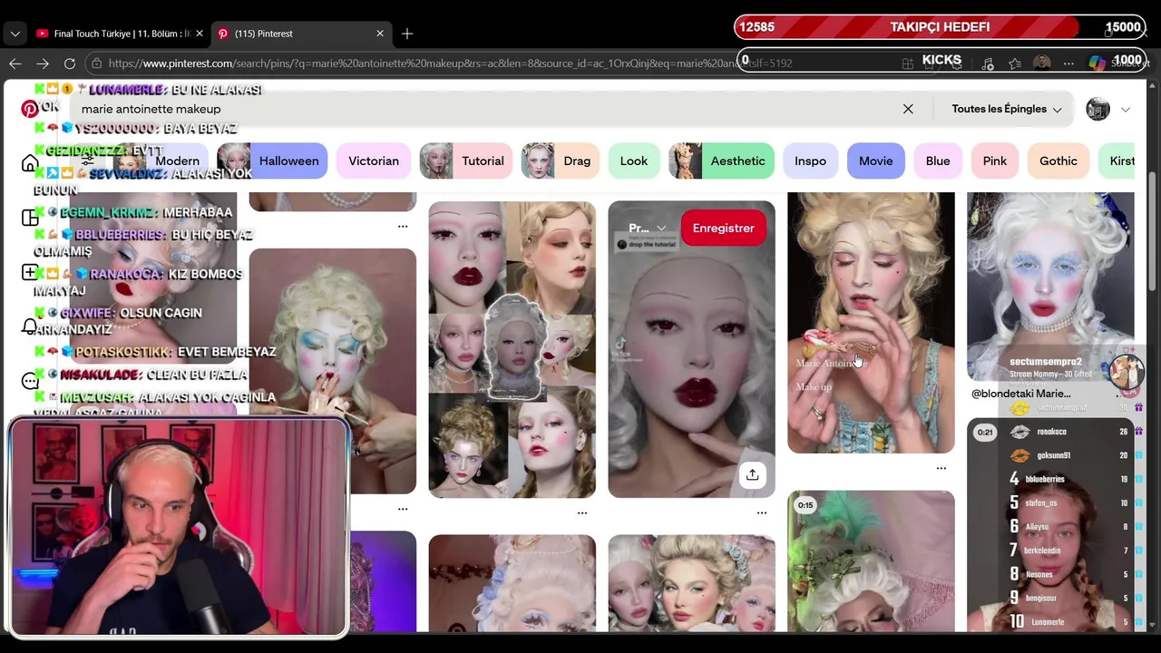This screenshot has height=653, width=1161.
Task: Filter results by the Tutorial chip
Action: (x=466, y=161)
